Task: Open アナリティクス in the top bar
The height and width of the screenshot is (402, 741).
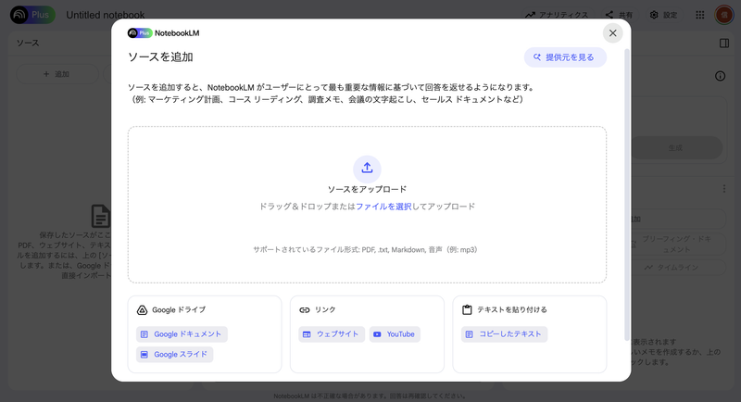Action: coord(557,15)
